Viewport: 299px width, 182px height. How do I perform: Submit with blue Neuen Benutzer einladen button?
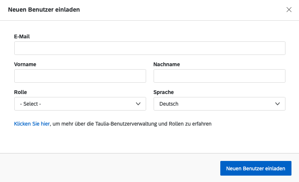pos(256,168)
